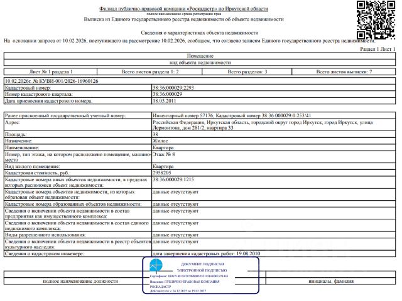Select "Квартира" in the Наименование row
The image size is (402, 301).
163,148
